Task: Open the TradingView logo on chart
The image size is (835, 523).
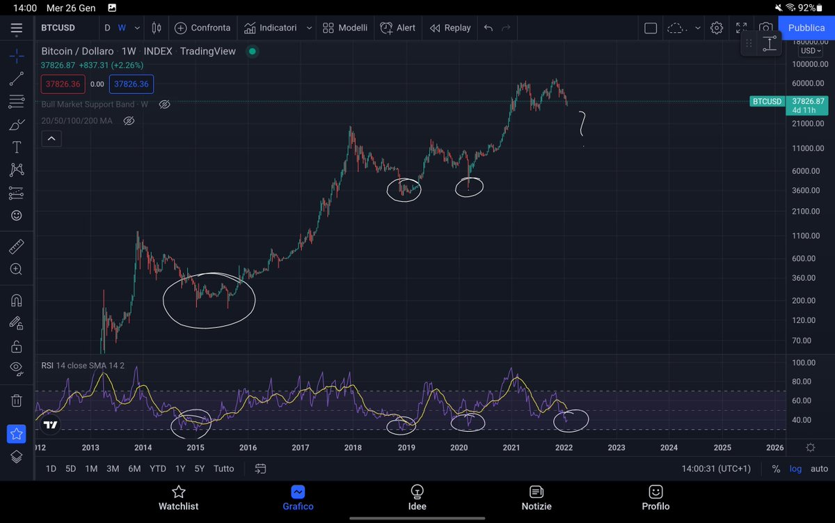Action: coord(49,424)
